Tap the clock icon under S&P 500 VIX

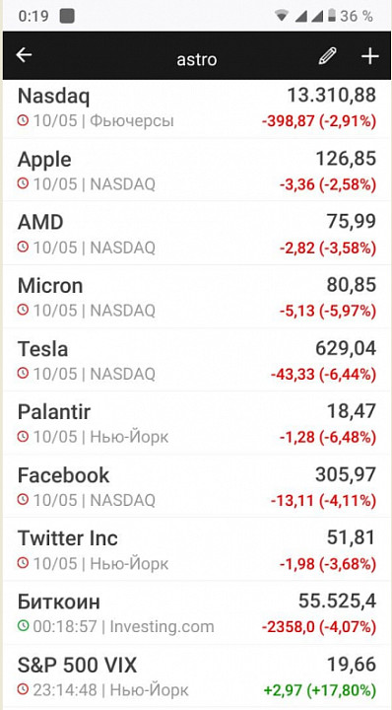[x=23, y=689]
